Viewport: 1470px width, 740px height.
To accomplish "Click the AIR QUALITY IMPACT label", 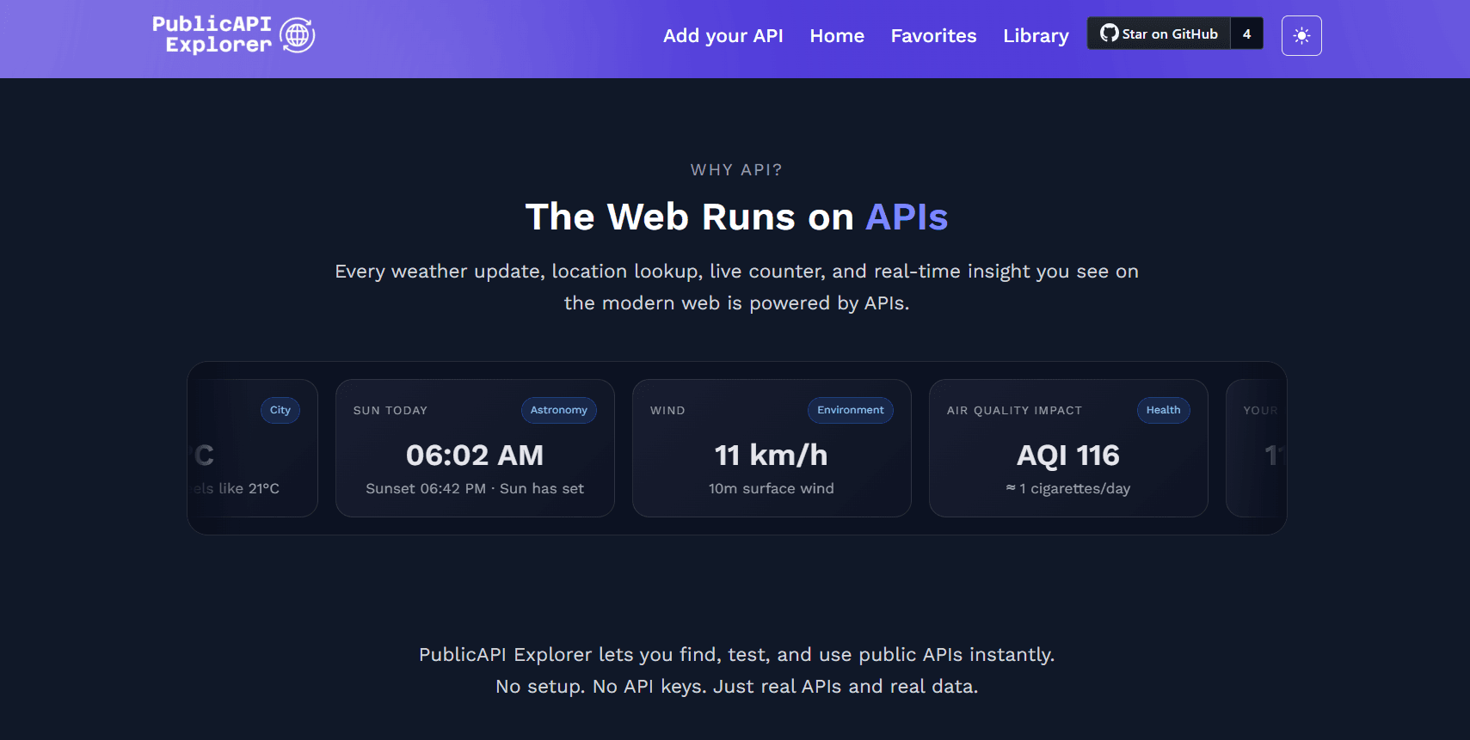I will click(x=1014, y=411).
